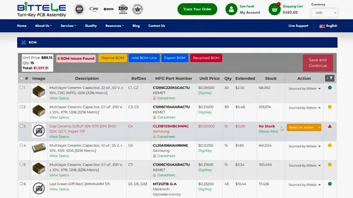Click Save and Continue button
The image size is (353, 198).
[317, 63]
